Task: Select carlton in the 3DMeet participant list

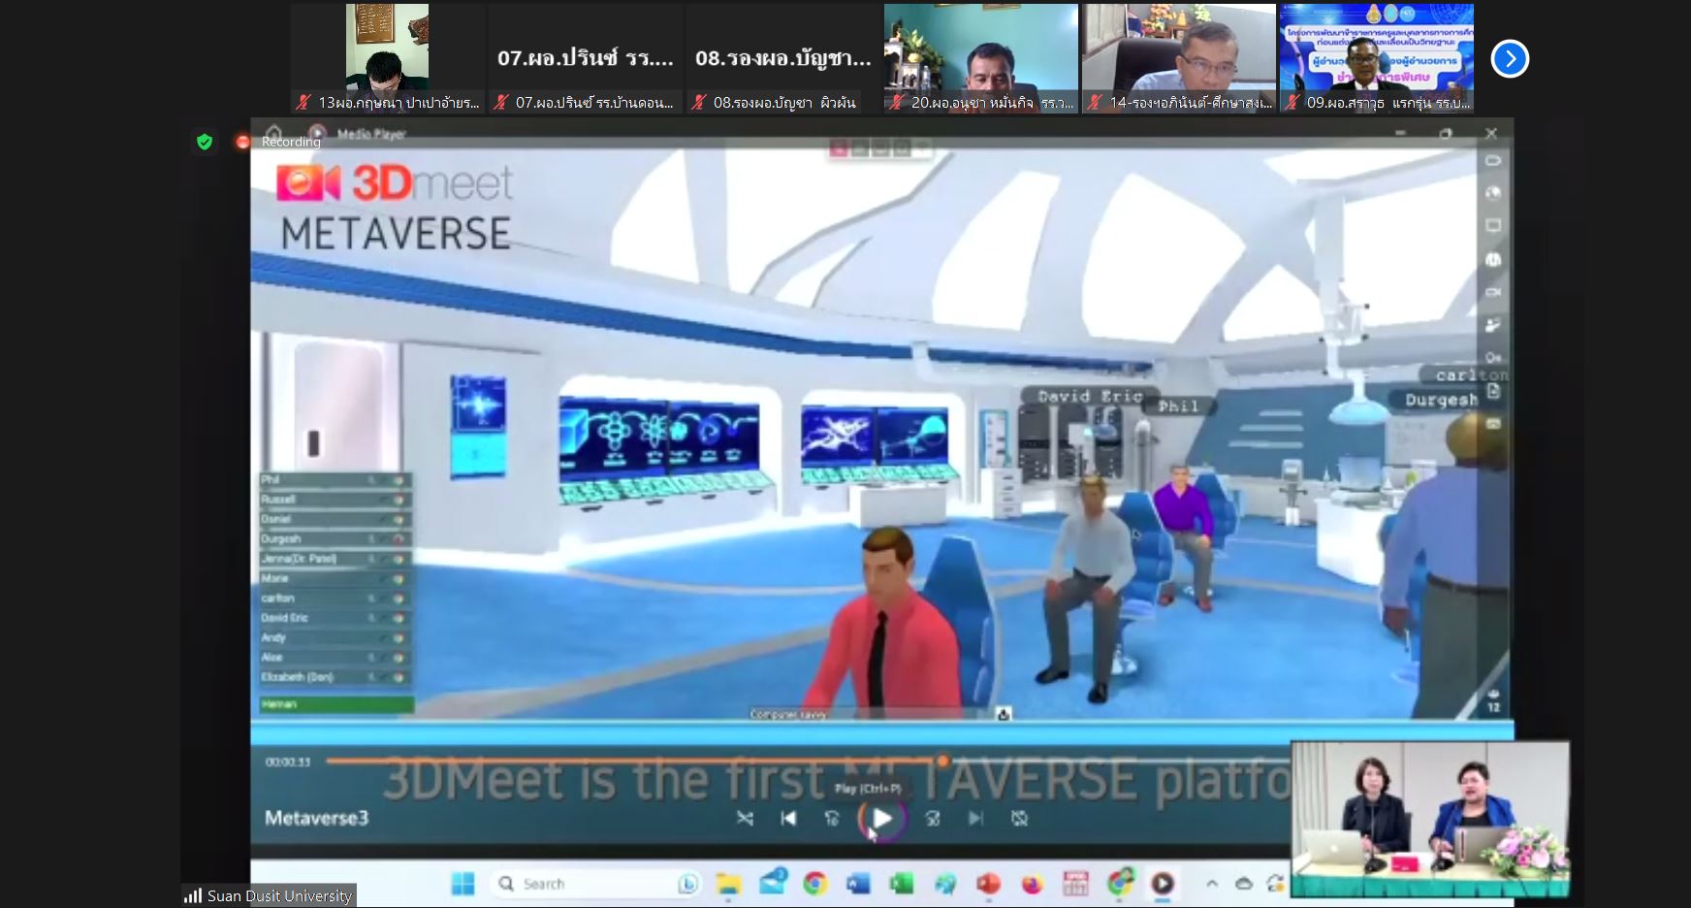Action: tap(335, 599)
